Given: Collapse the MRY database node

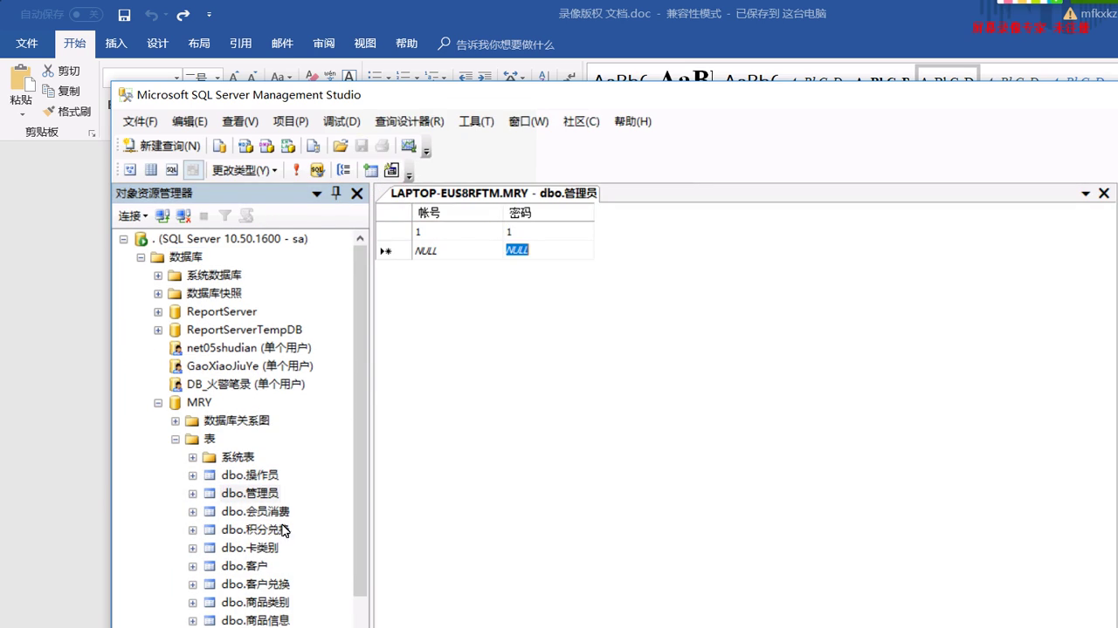Looking at the screenshot, I should tap(158, 403).
